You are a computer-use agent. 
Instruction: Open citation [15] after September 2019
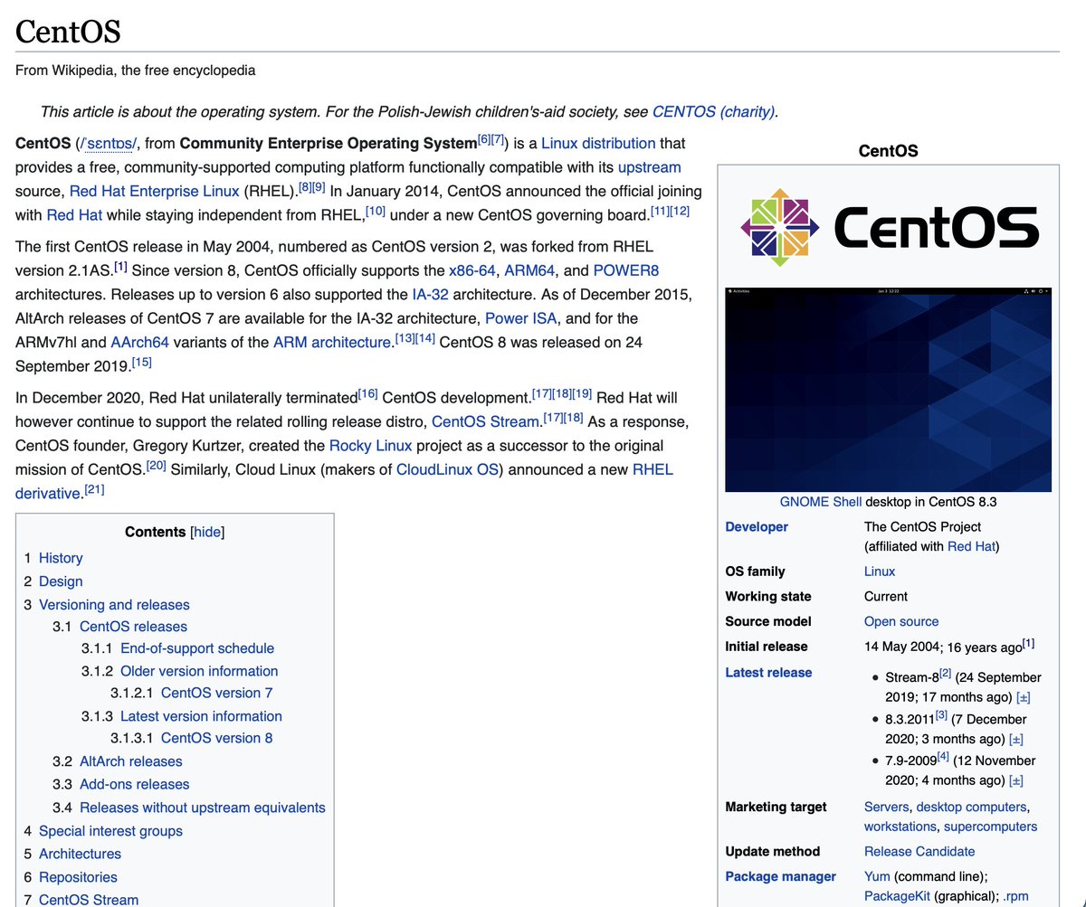pyautogui.click(x=141, y=363)
